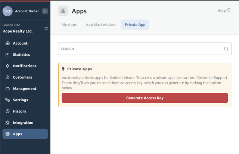Switch to App Marketplace tab
Screen dimensions: 239x154
tap(101, 25)
